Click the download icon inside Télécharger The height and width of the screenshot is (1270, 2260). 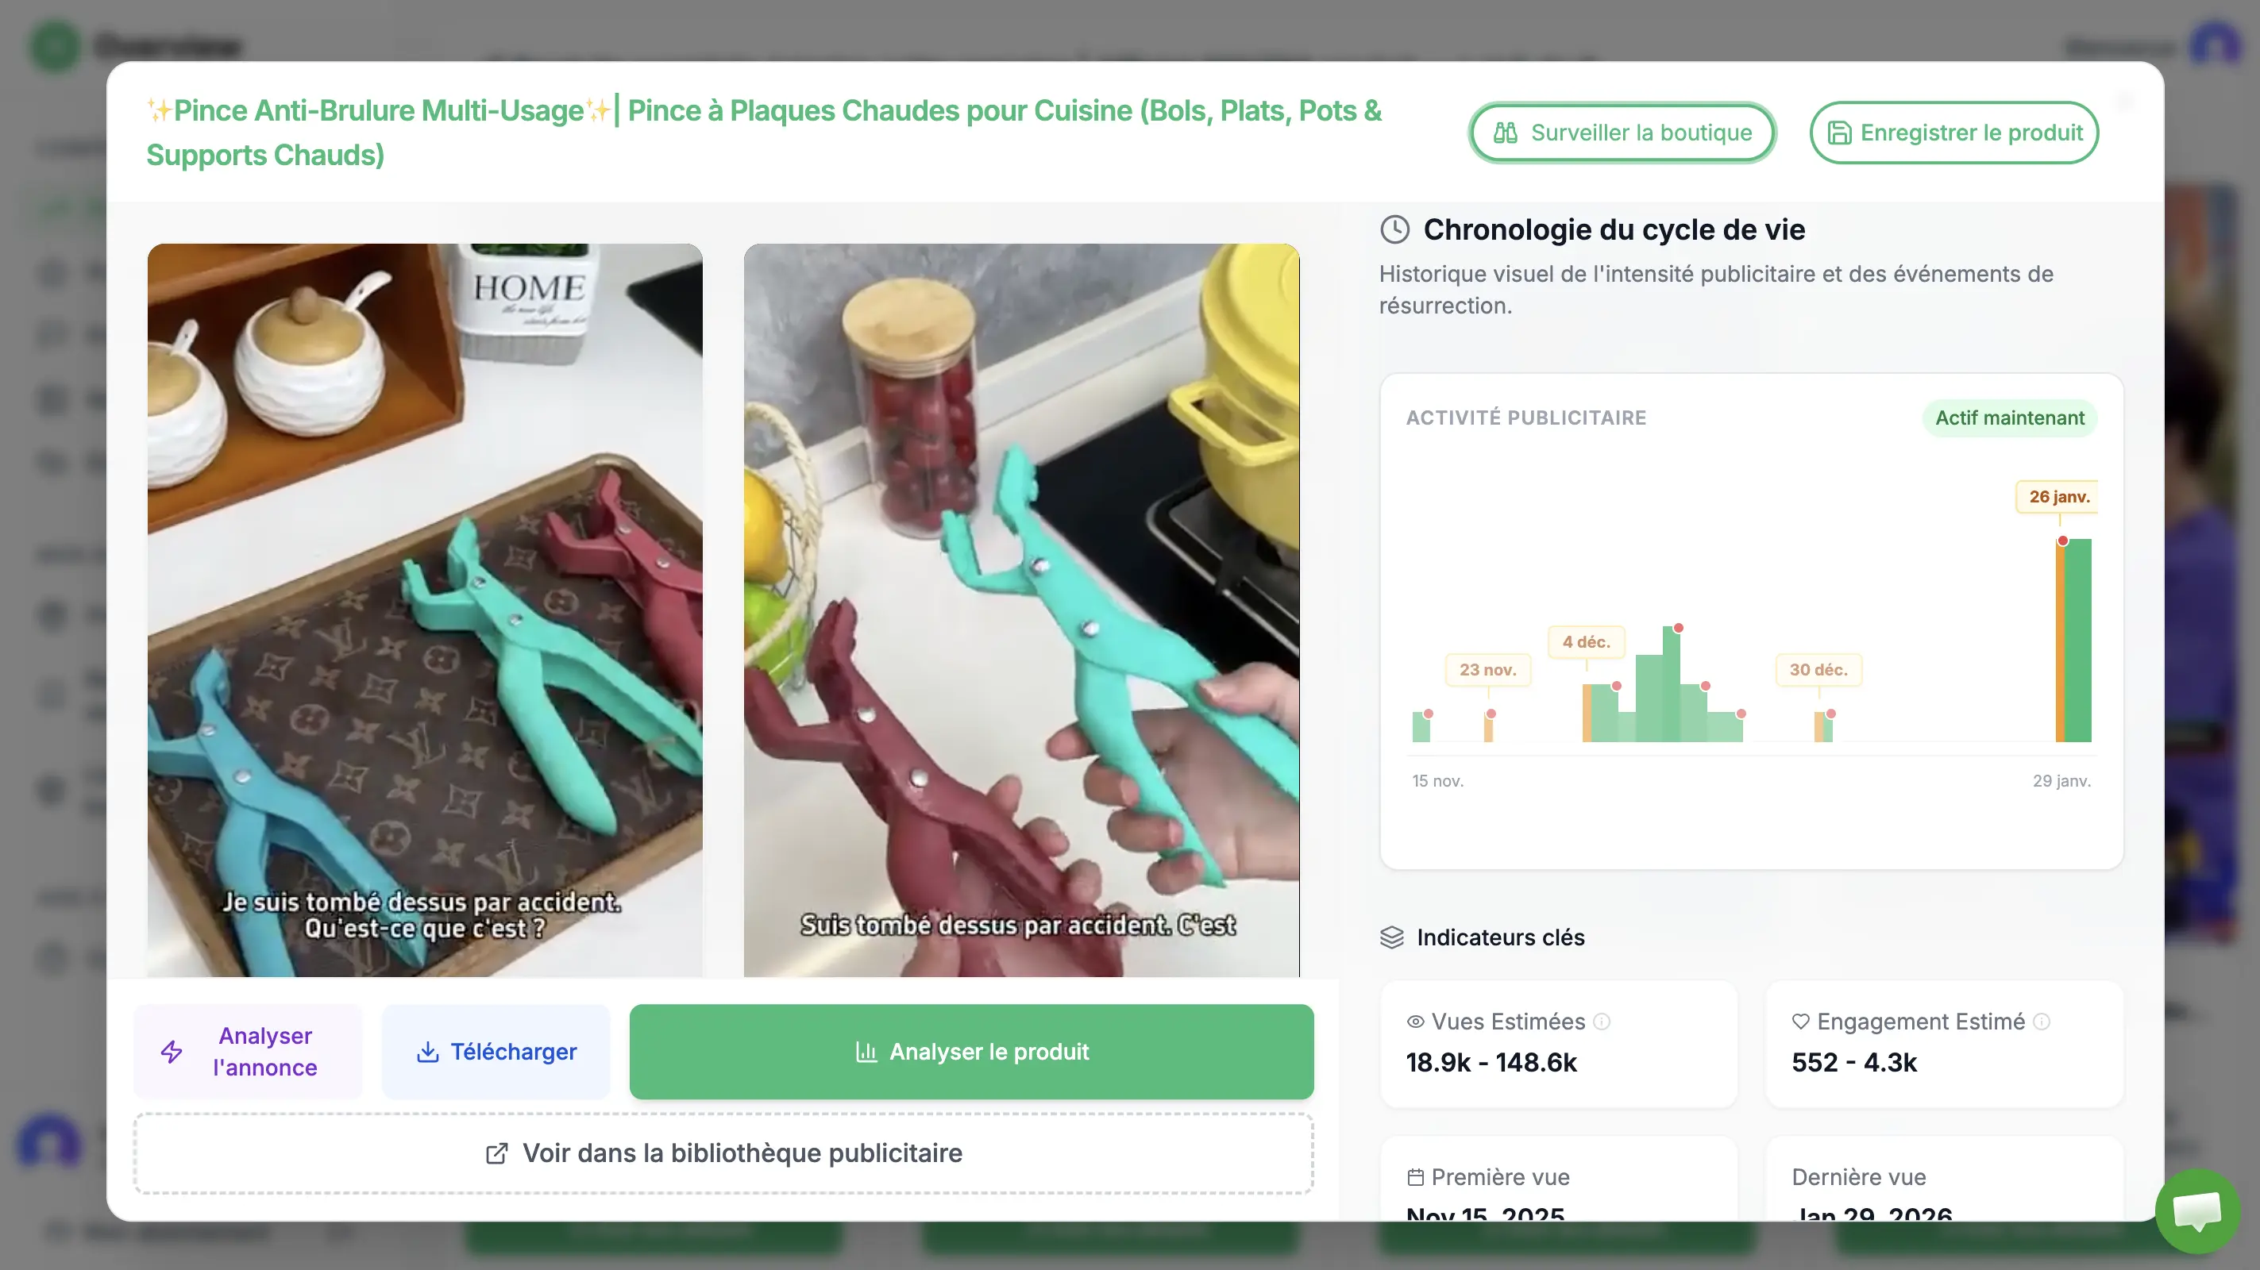click(427, 1052)
